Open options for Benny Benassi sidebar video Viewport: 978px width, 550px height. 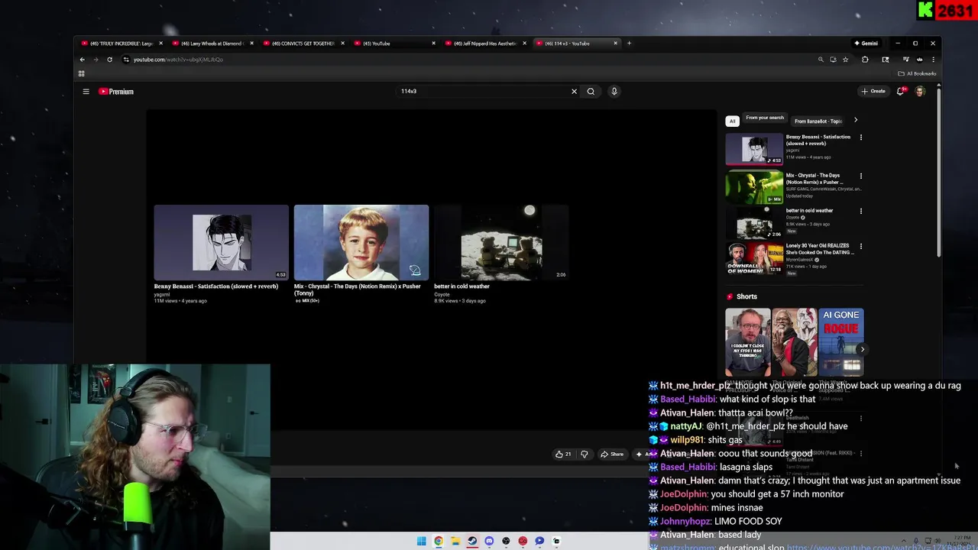(861, 137)
